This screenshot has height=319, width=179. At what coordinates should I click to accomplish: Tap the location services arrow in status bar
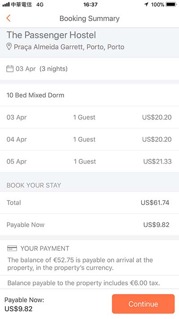coord(146,4)
